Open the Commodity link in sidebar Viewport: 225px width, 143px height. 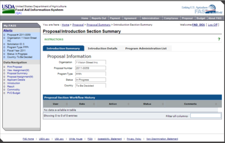click(14, 89)
